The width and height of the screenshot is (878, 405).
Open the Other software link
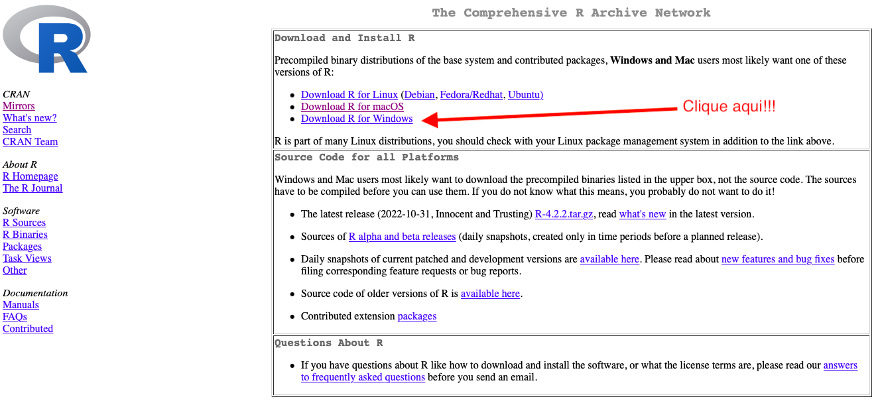pos(15,270)
